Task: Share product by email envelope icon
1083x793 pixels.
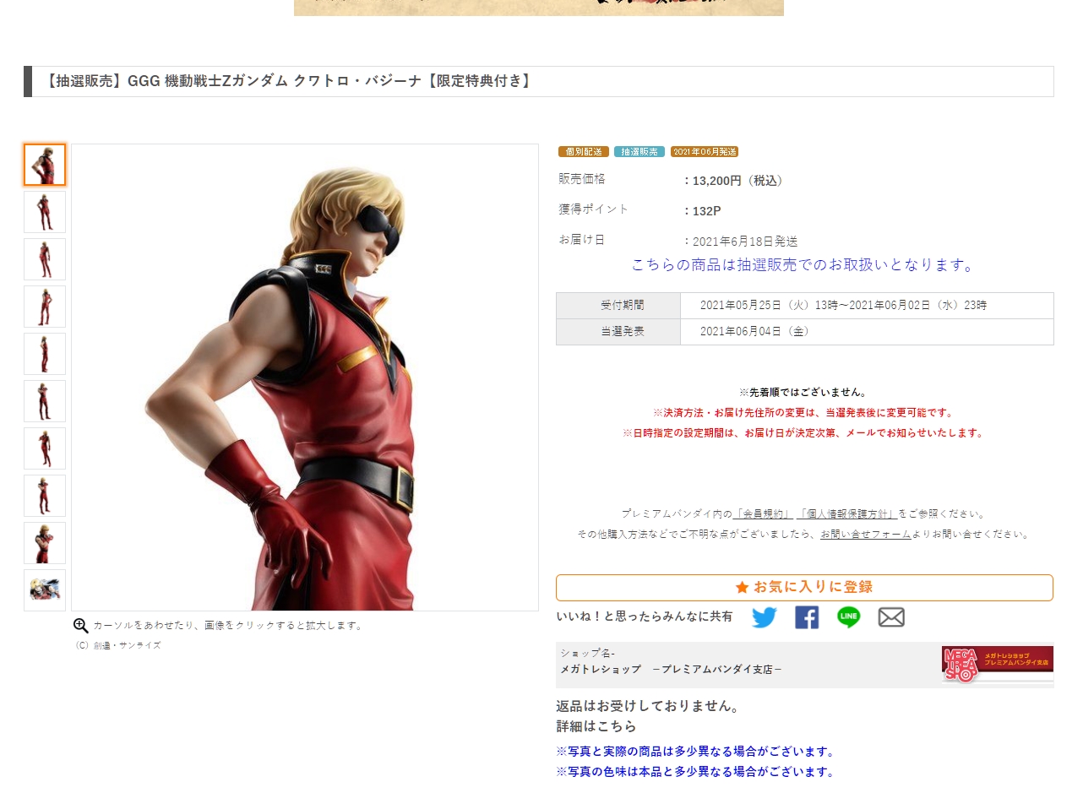Action: coord(891,617)
